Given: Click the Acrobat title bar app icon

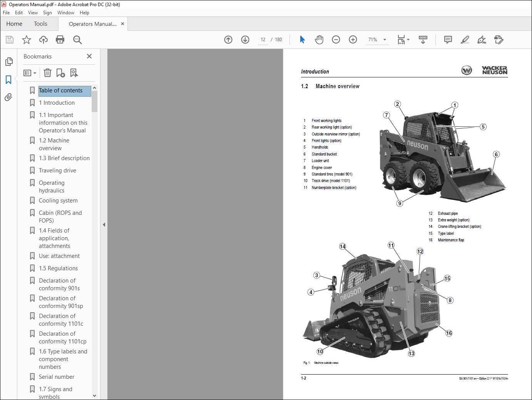Looking at the screenshot, I should (x=4, y=4).
